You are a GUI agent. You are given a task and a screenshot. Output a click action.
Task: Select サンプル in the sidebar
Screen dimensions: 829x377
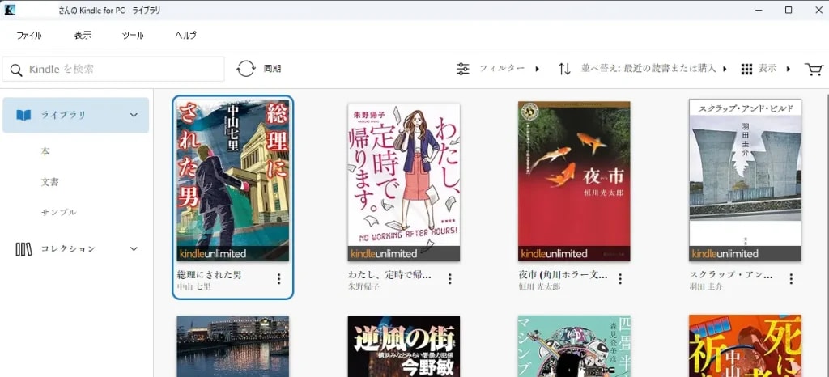(x=58, y=212)
